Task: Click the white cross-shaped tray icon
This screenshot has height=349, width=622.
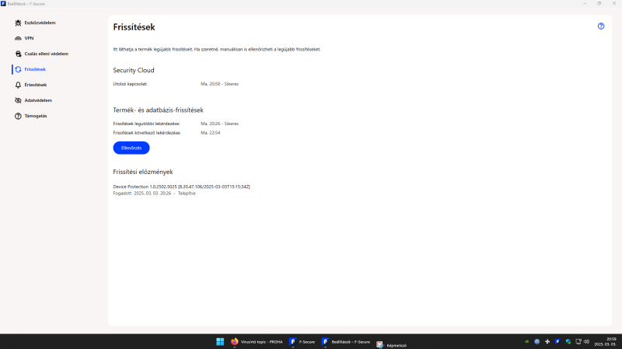Action: [x=547, y=341]
